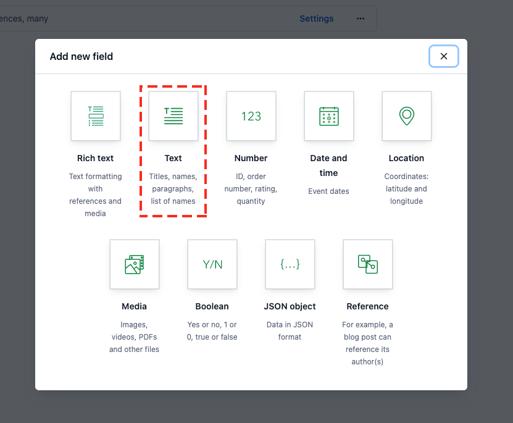Click the 'Images, videos, PDFs' description
The image size is (513, 423).
click(x=134, y=337)
